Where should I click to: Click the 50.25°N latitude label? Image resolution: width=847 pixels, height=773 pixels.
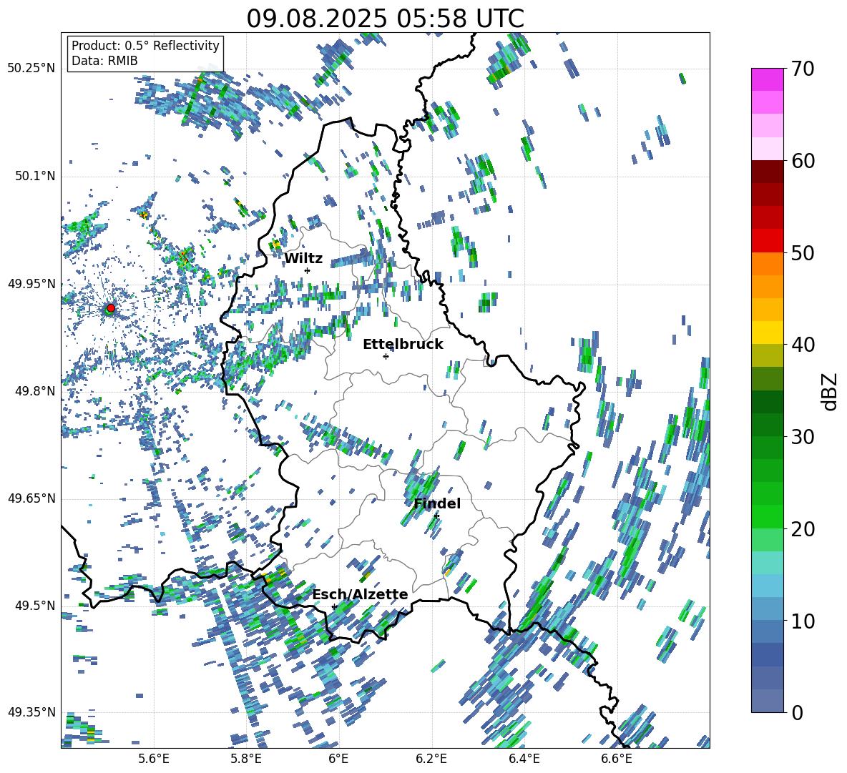(x=31, y=69)
